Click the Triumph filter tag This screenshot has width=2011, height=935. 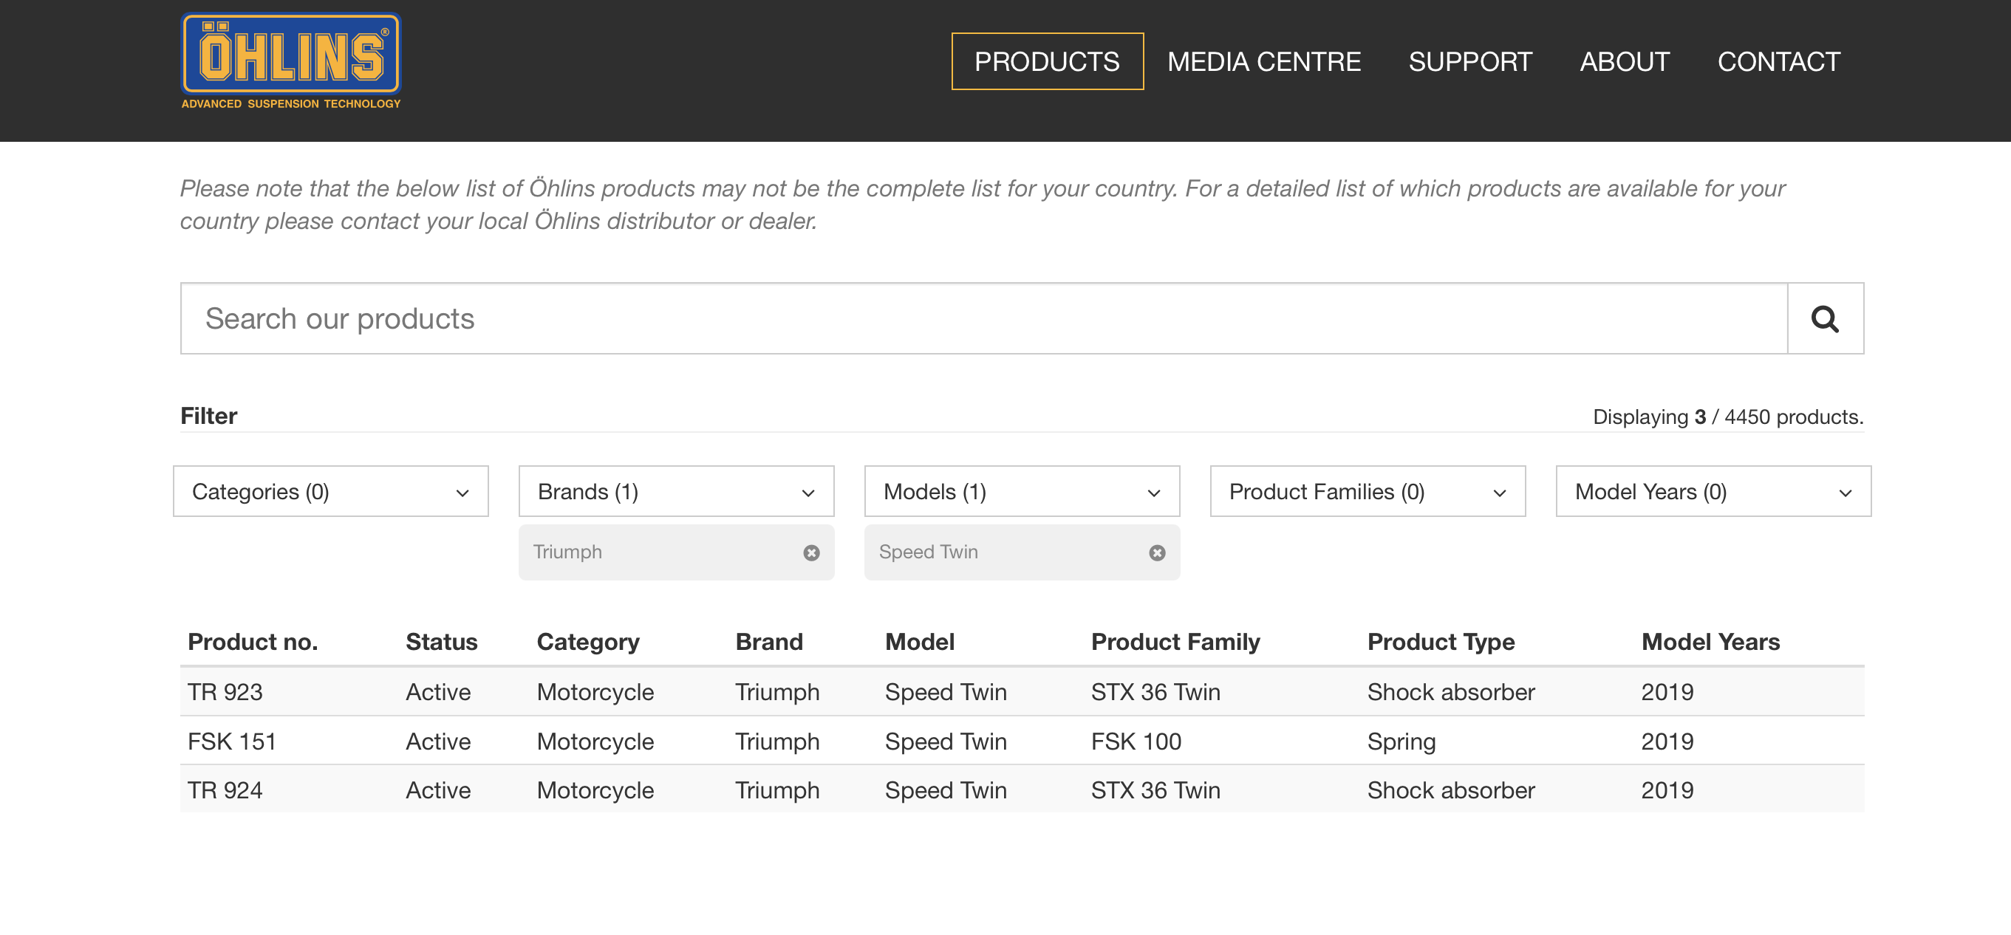(676, 552)
